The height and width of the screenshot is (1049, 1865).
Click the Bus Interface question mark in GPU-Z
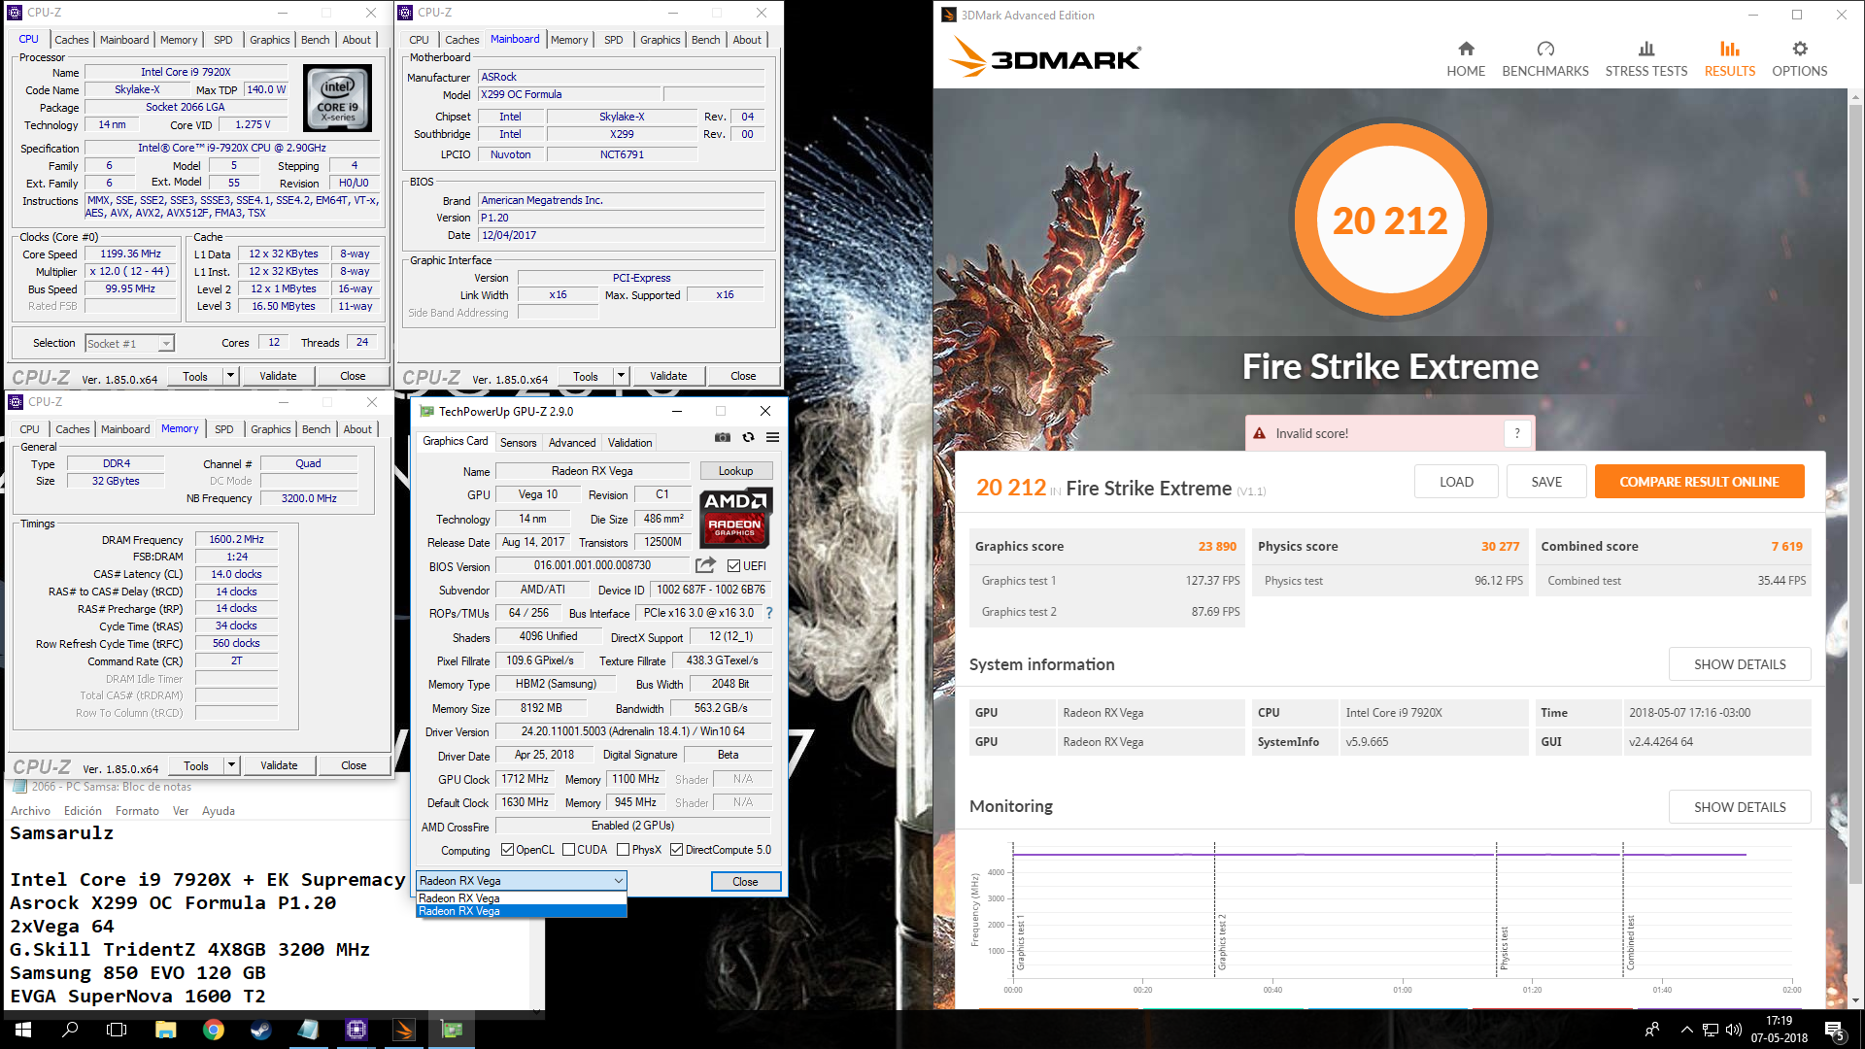tap(769, 613)
